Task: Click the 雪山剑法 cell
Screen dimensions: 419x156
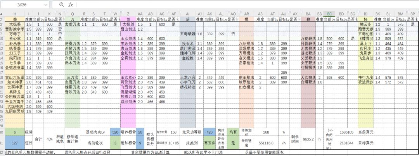Action: (x=128, y=29)
